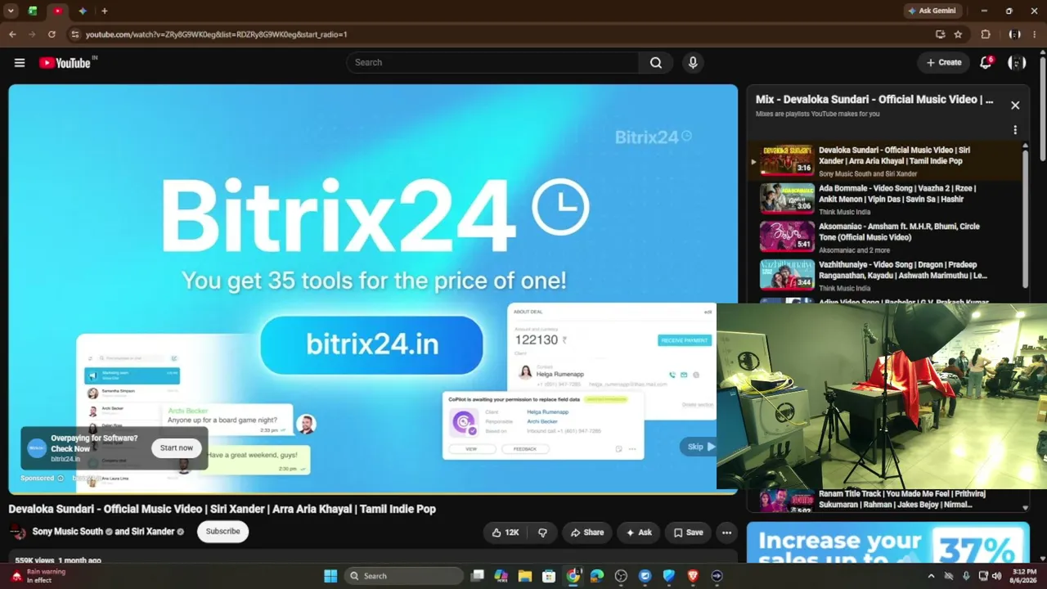View site information in the address bar
Image resolution: width=1047 pixels, height=589 pixels.
pos(74,34)
